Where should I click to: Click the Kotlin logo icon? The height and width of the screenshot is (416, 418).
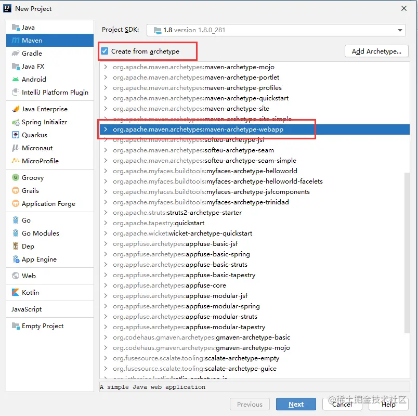coord(16,292)
